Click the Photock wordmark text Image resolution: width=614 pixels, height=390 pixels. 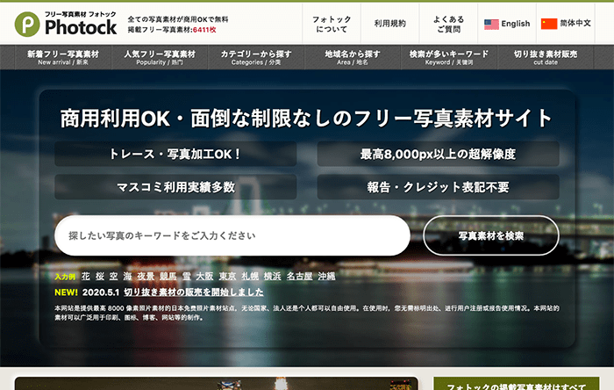click(81, 27)
